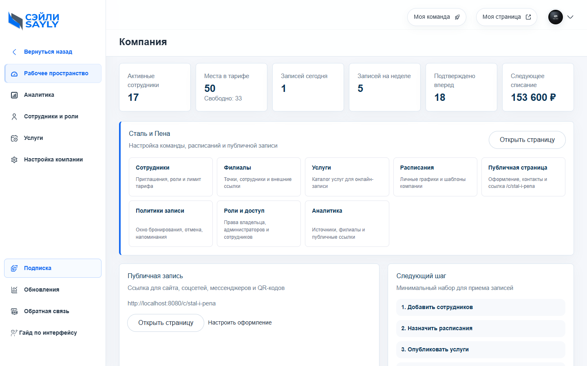Viewport: 587px width, 366px height.
Task: Open the Сотрудники settings tile
Action: pos(171,177)
